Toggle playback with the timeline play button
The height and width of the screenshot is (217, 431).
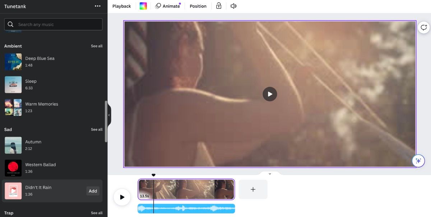click(x=122, y=197)
